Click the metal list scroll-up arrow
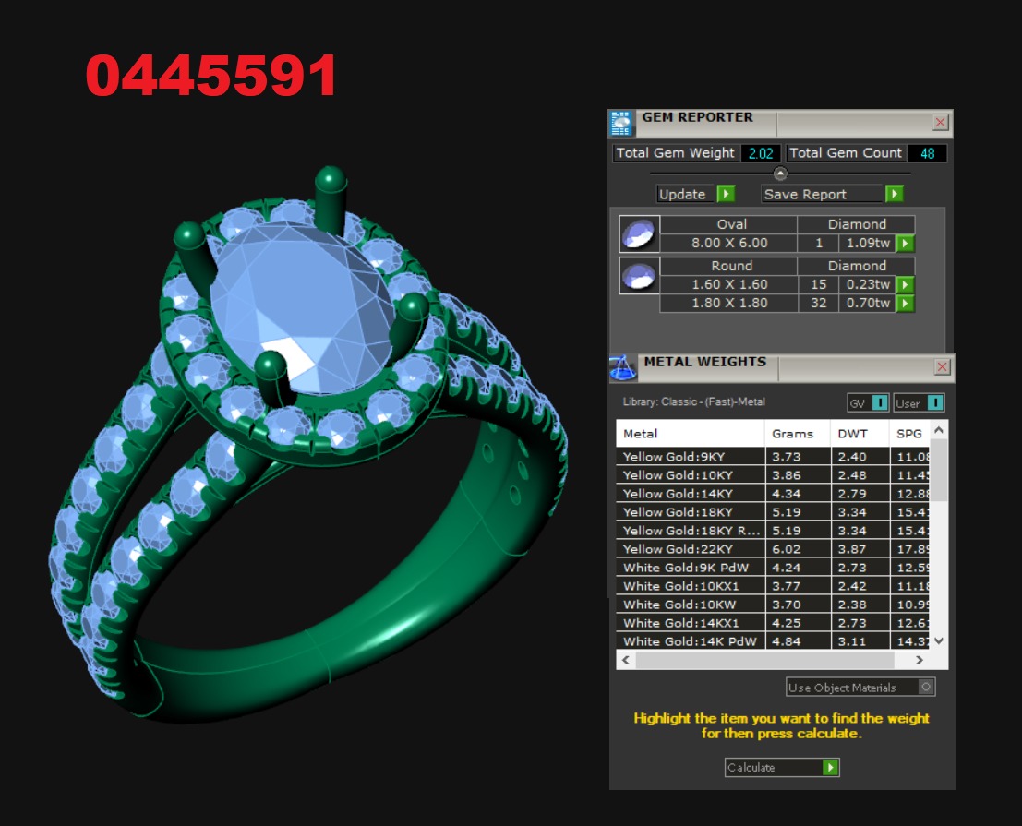Image resolution: width=1022 pixels, height=826 pixels. 939,430
